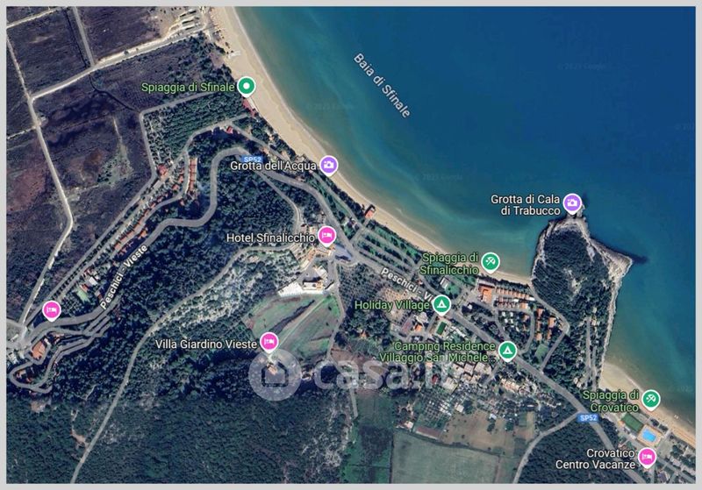Open the Villa Giardino Vieste hotel pin

click(x=269, y=343)
